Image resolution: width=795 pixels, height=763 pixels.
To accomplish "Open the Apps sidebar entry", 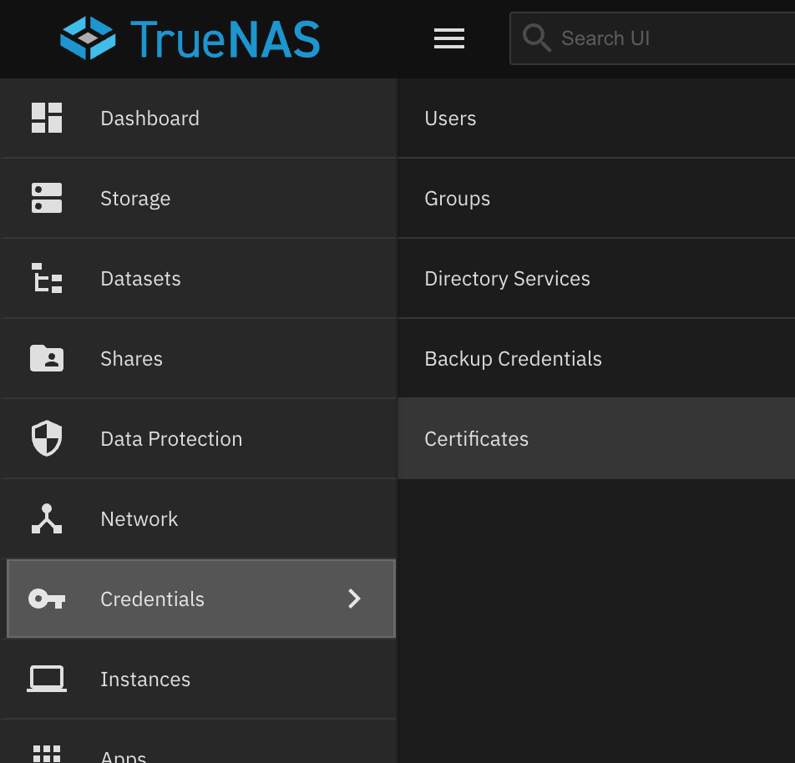I will 124,754.
